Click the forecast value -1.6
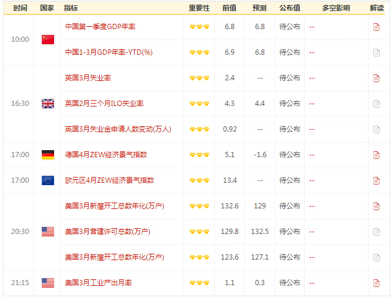 pos(260,155)
